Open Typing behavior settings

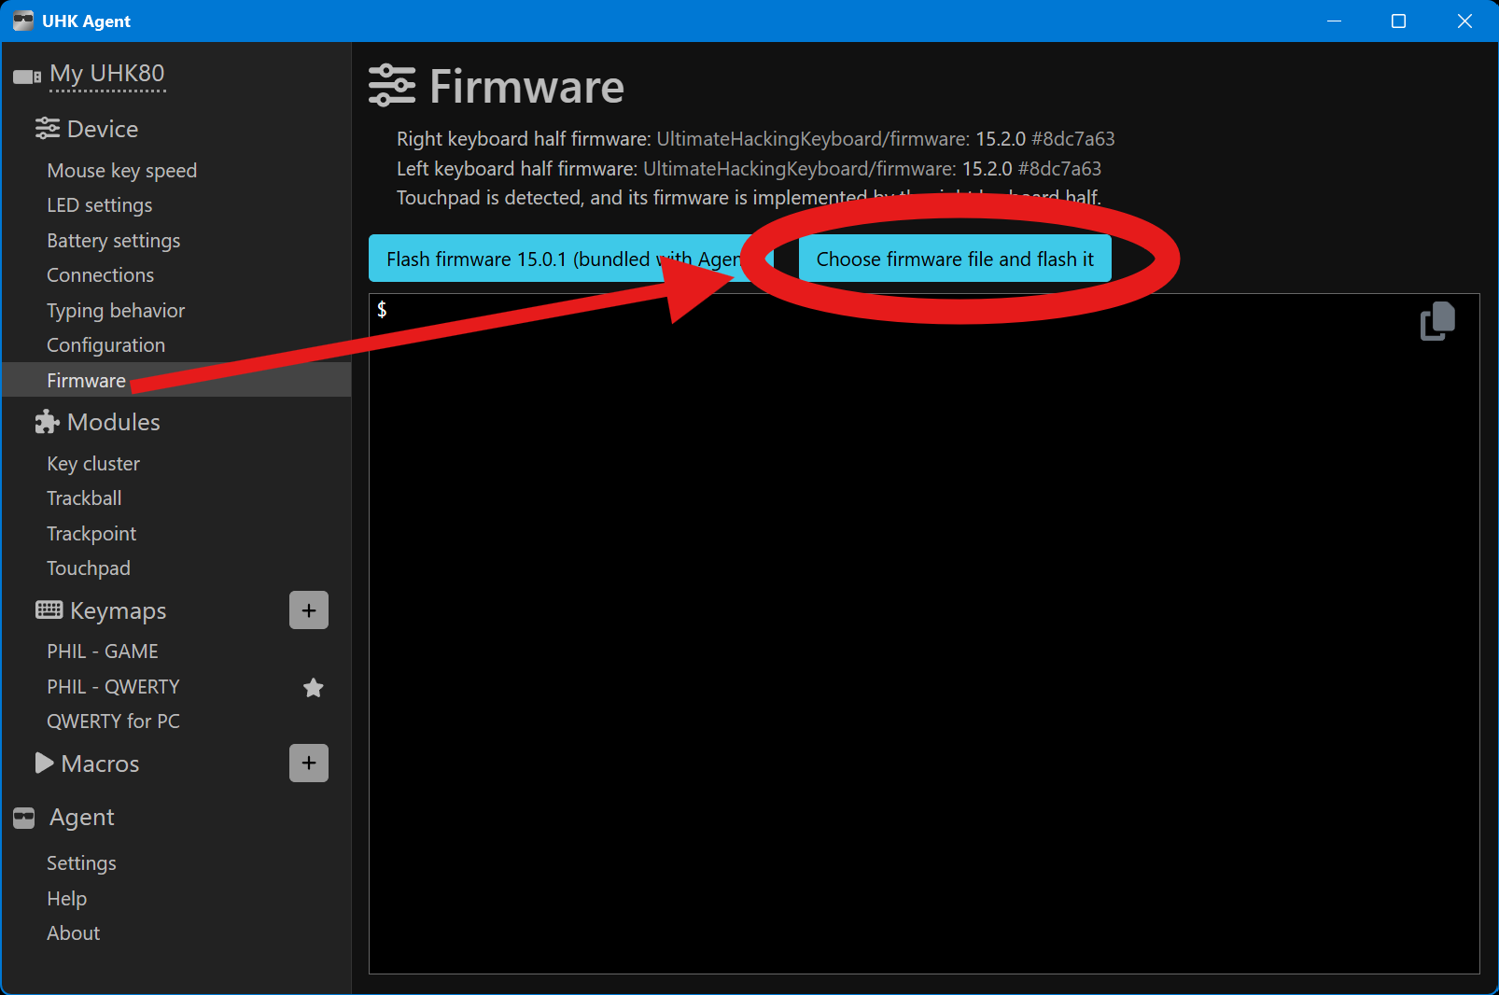click(x=116, y=311)
